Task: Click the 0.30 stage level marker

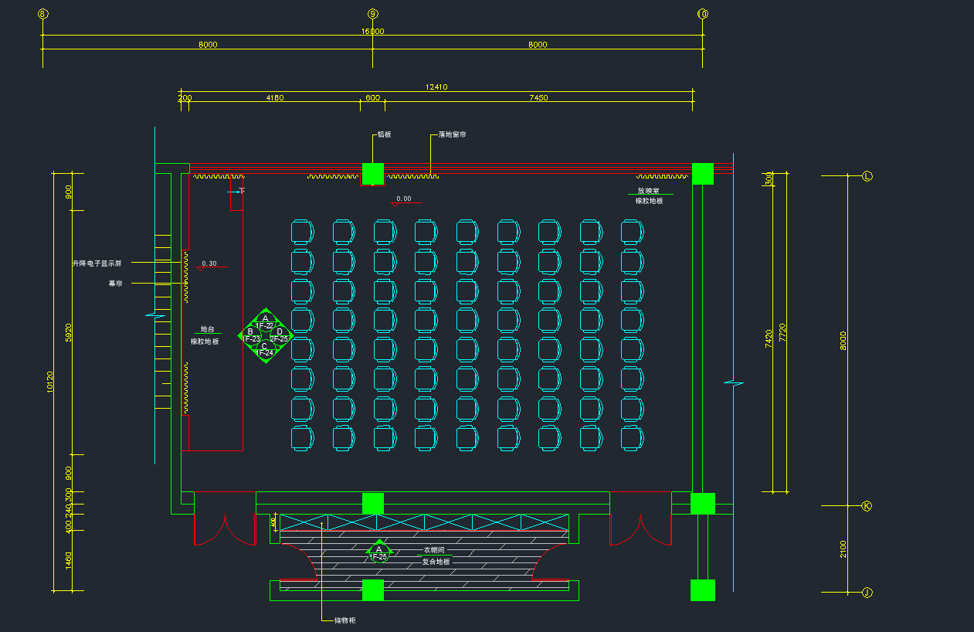Action: tap(209, 263)
